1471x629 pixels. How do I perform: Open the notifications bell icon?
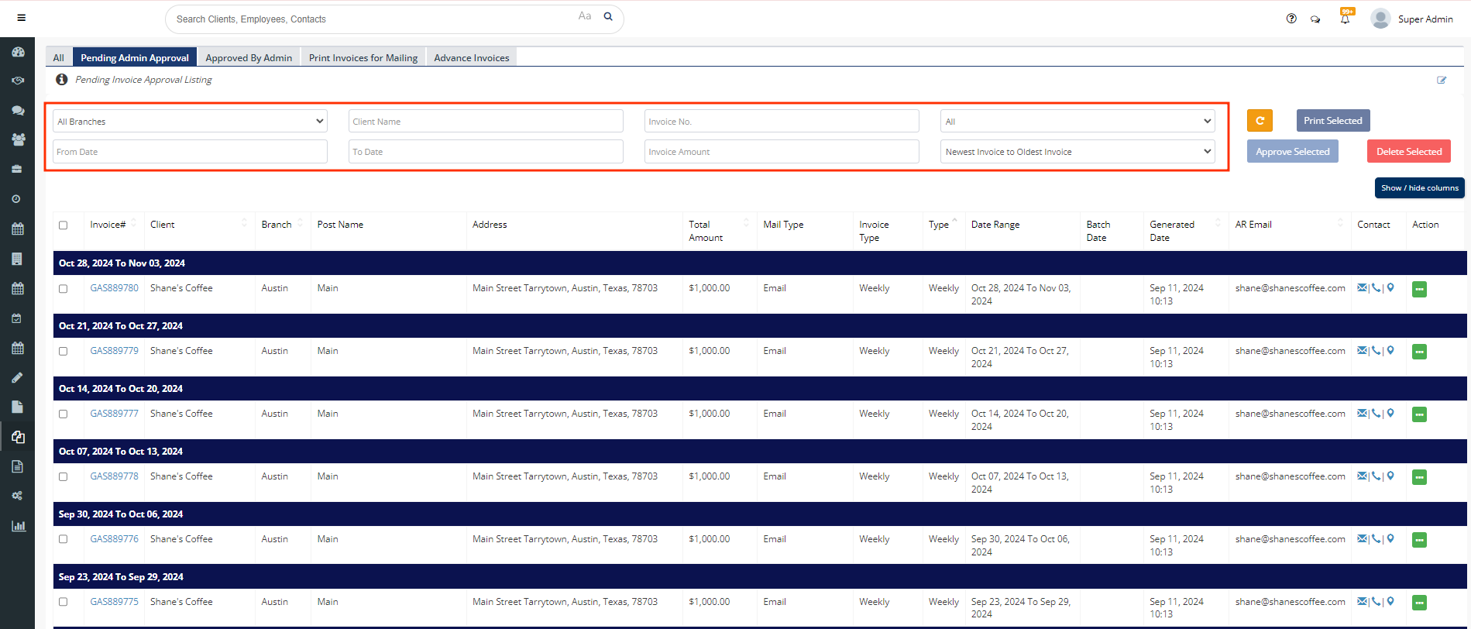click(x=1345, y=19)
